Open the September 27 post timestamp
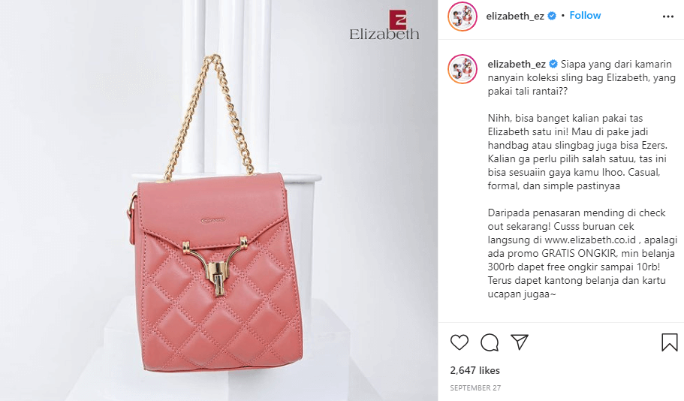Image resolution: width=684 pixels, height=401 pixels. [475, 388]
